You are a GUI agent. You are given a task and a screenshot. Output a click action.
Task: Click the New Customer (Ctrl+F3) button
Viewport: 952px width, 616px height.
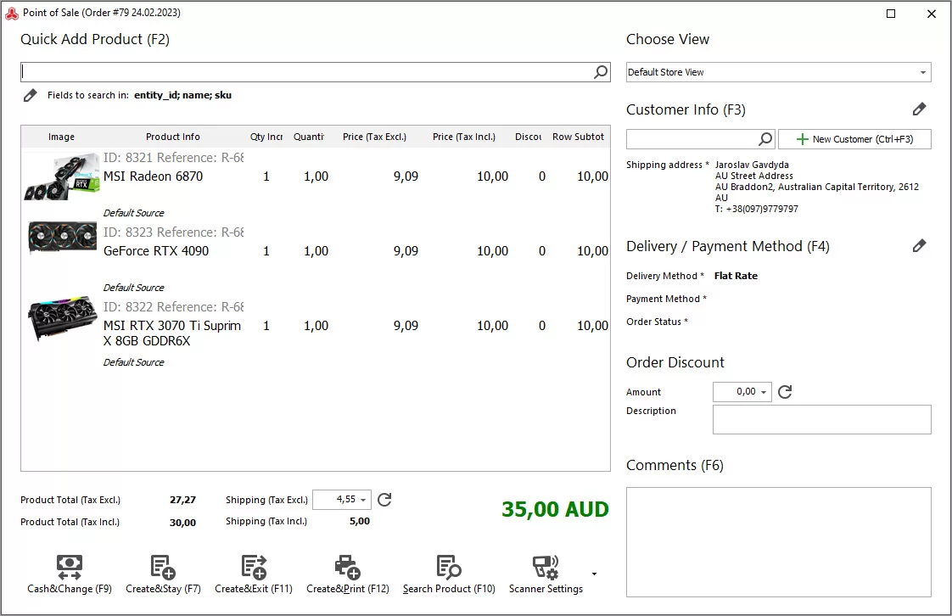click(855, 139)
